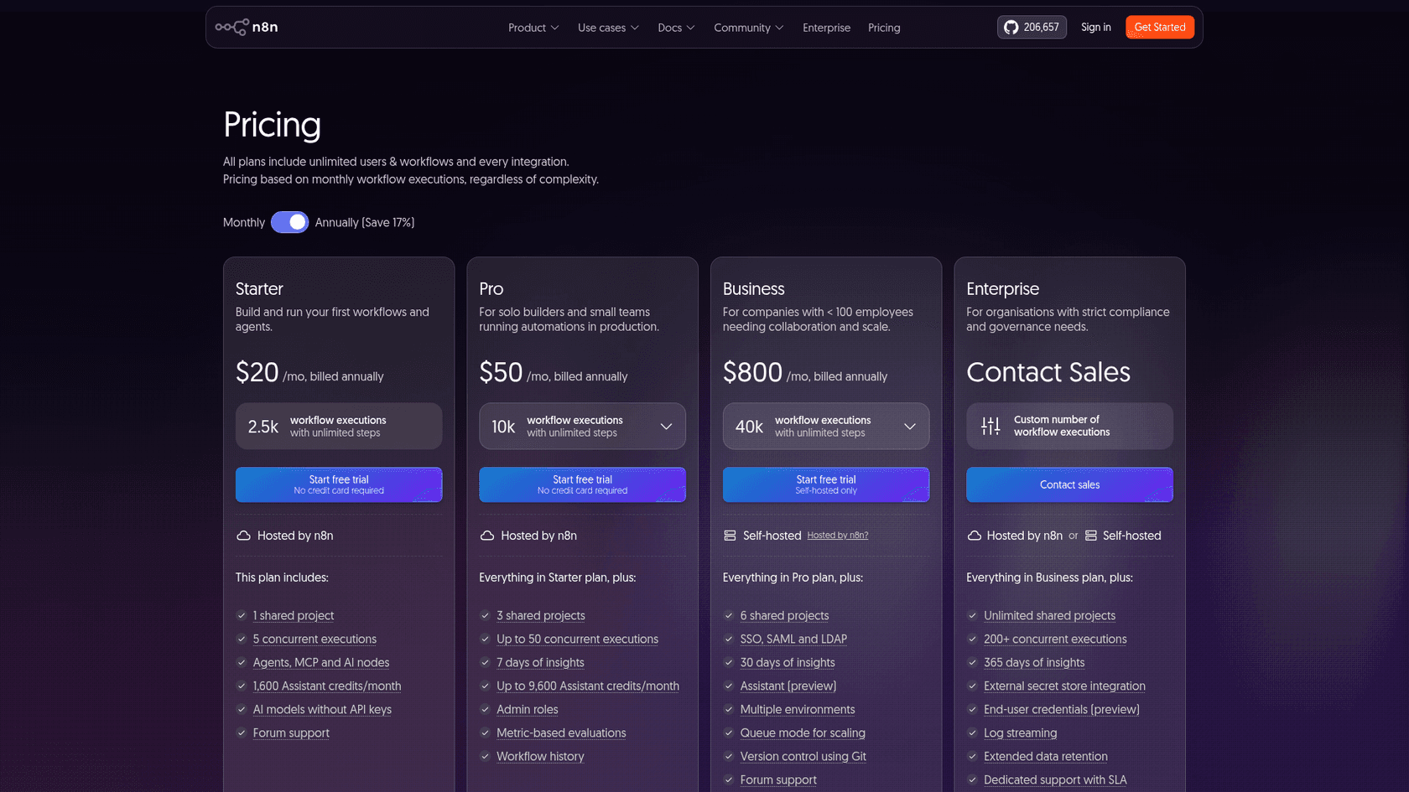Click the cloud icon in Starter card
Viewport: 1409px width, 792px height.
pyautogui.click(x=243, y=536)
